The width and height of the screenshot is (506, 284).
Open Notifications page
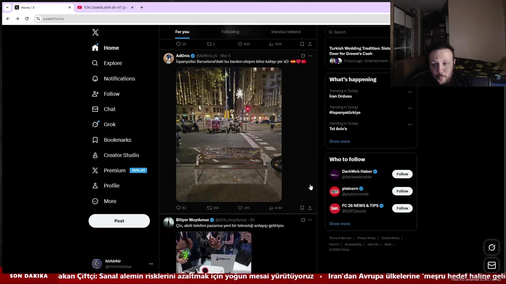point(114,78)
